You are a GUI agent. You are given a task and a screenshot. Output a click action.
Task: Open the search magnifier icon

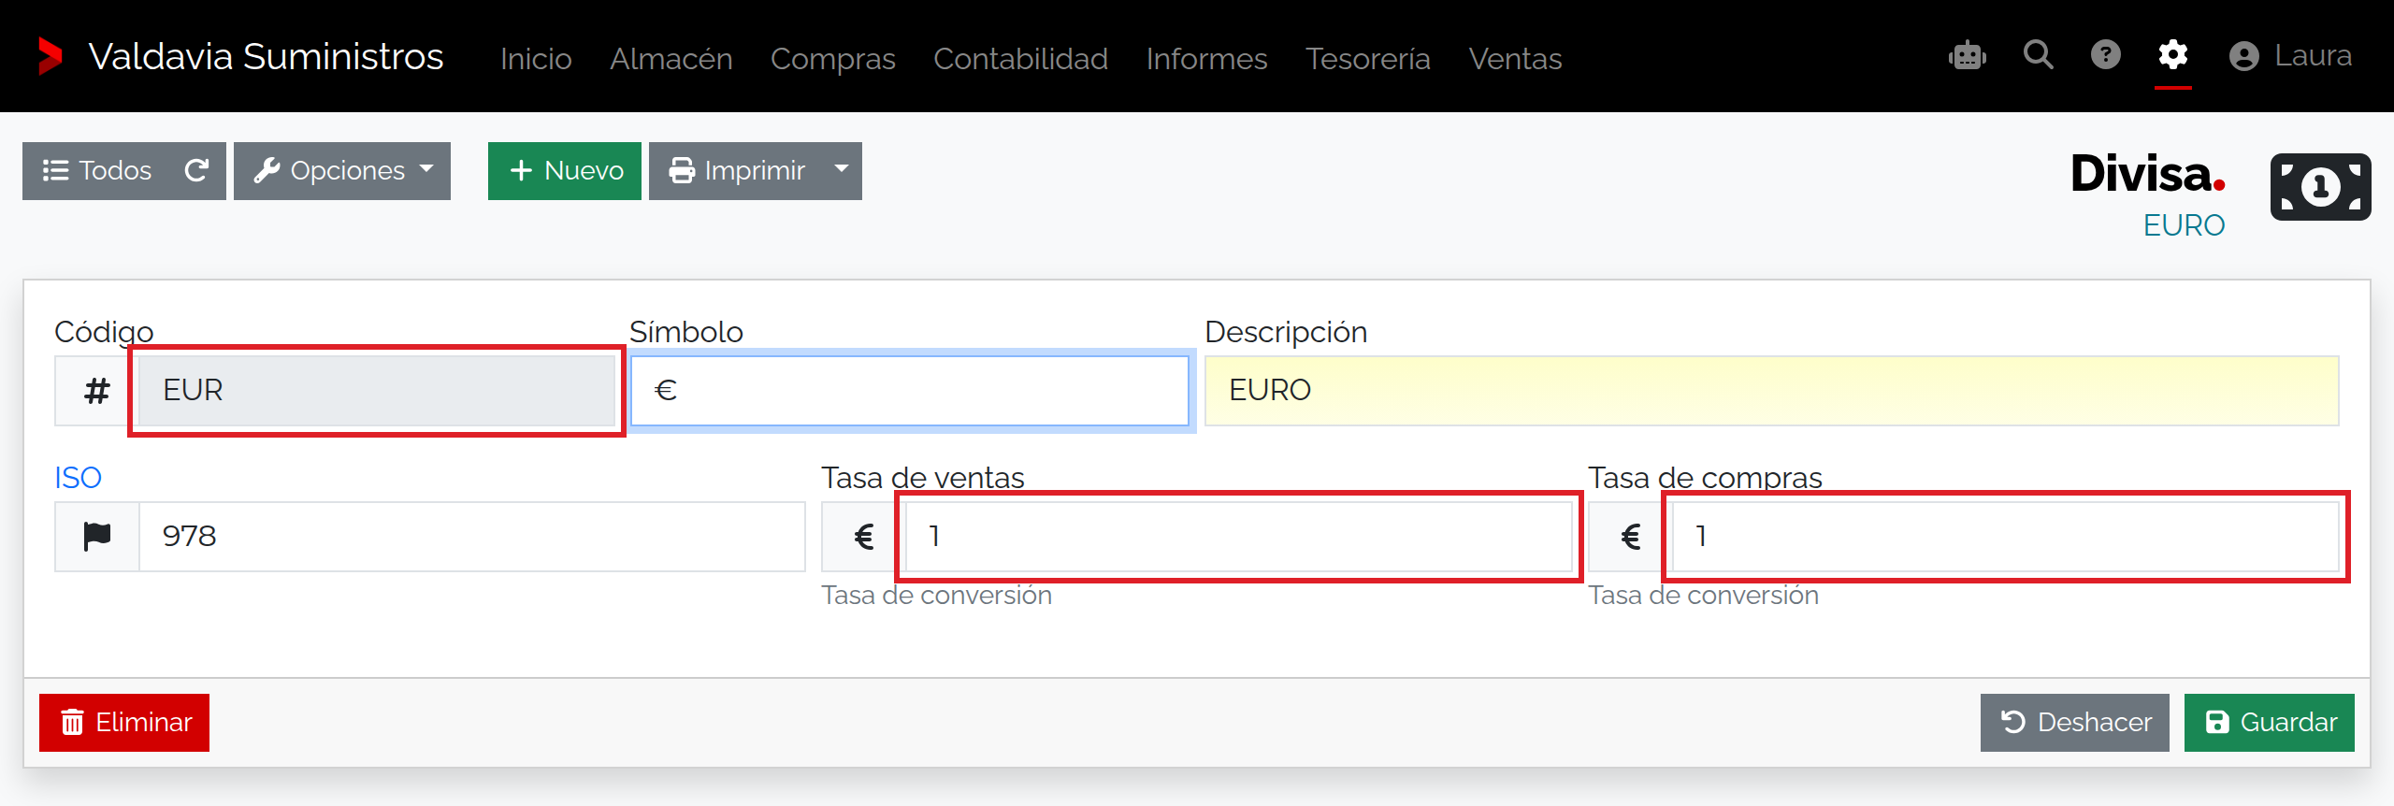coord(2039,55)
